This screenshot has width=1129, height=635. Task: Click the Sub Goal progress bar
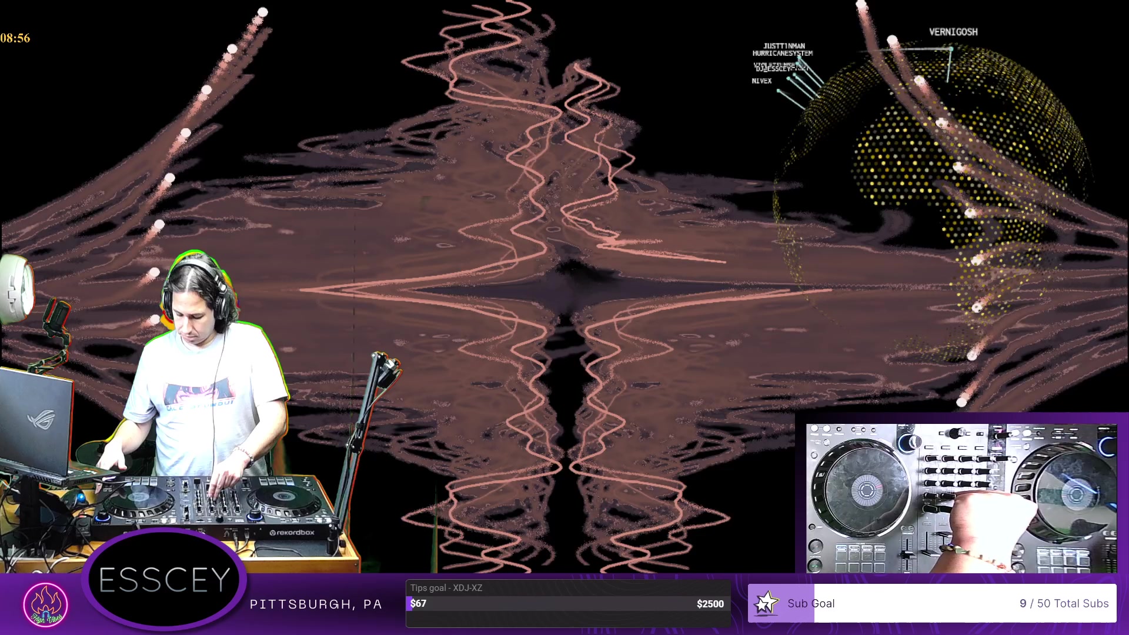[931, 603]
